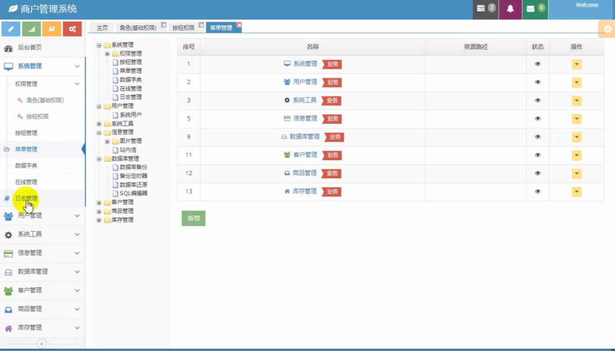Click the key icon beside 角色(基础权限)
This screenshot has height=351, width=615.
[20, 100]
